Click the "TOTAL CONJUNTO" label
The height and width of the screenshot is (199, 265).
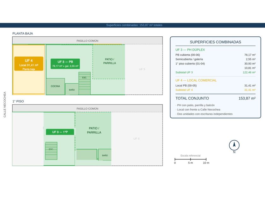(192, 98)
